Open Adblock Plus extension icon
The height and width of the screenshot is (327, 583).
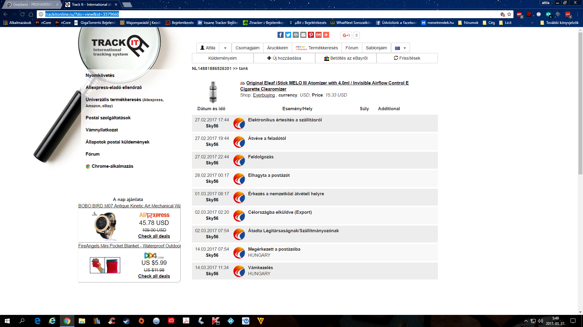pos(519,14)
